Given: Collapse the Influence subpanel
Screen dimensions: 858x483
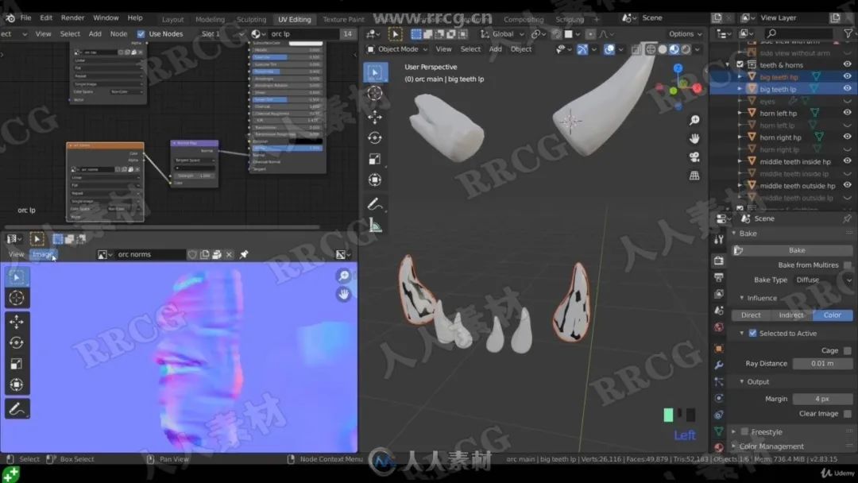Looking at the screenshot, I should (742, 298).
